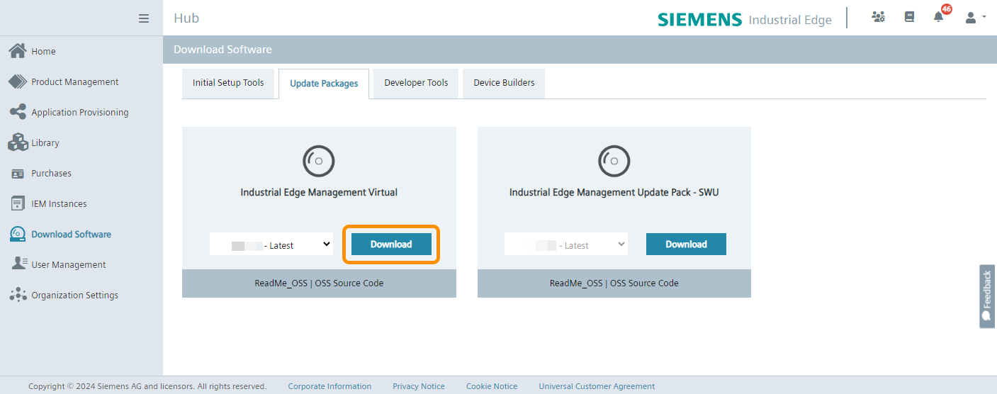Click the Download Software disc icon in sidebar
The image size is (997, 394).
pyautogui.click(x=18, y=234)
